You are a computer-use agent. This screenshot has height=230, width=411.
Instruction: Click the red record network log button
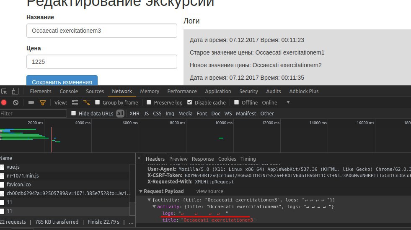tap(4, 103)
